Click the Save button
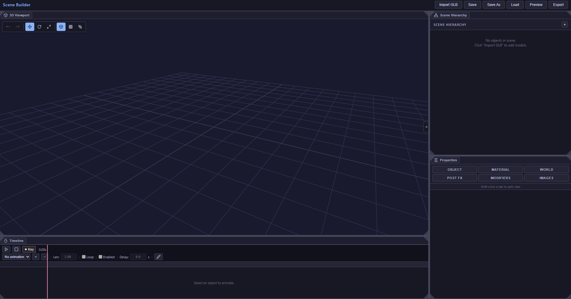This screenshot has width=571, height=299. point(472,5)
